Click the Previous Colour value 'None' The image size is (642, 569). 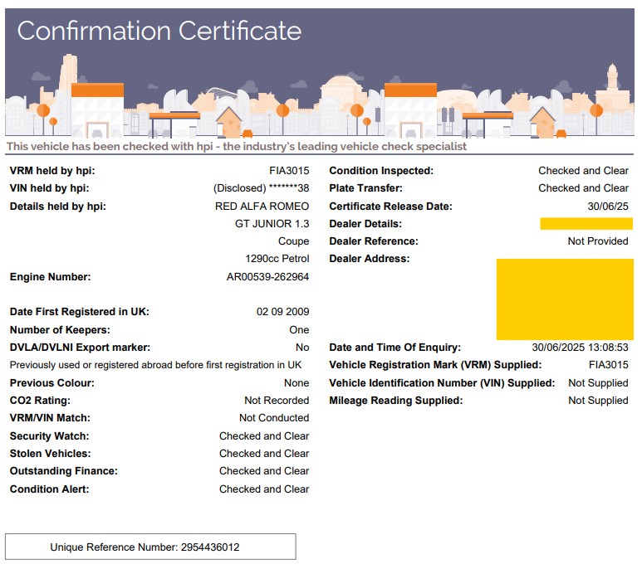click(296, 383)
